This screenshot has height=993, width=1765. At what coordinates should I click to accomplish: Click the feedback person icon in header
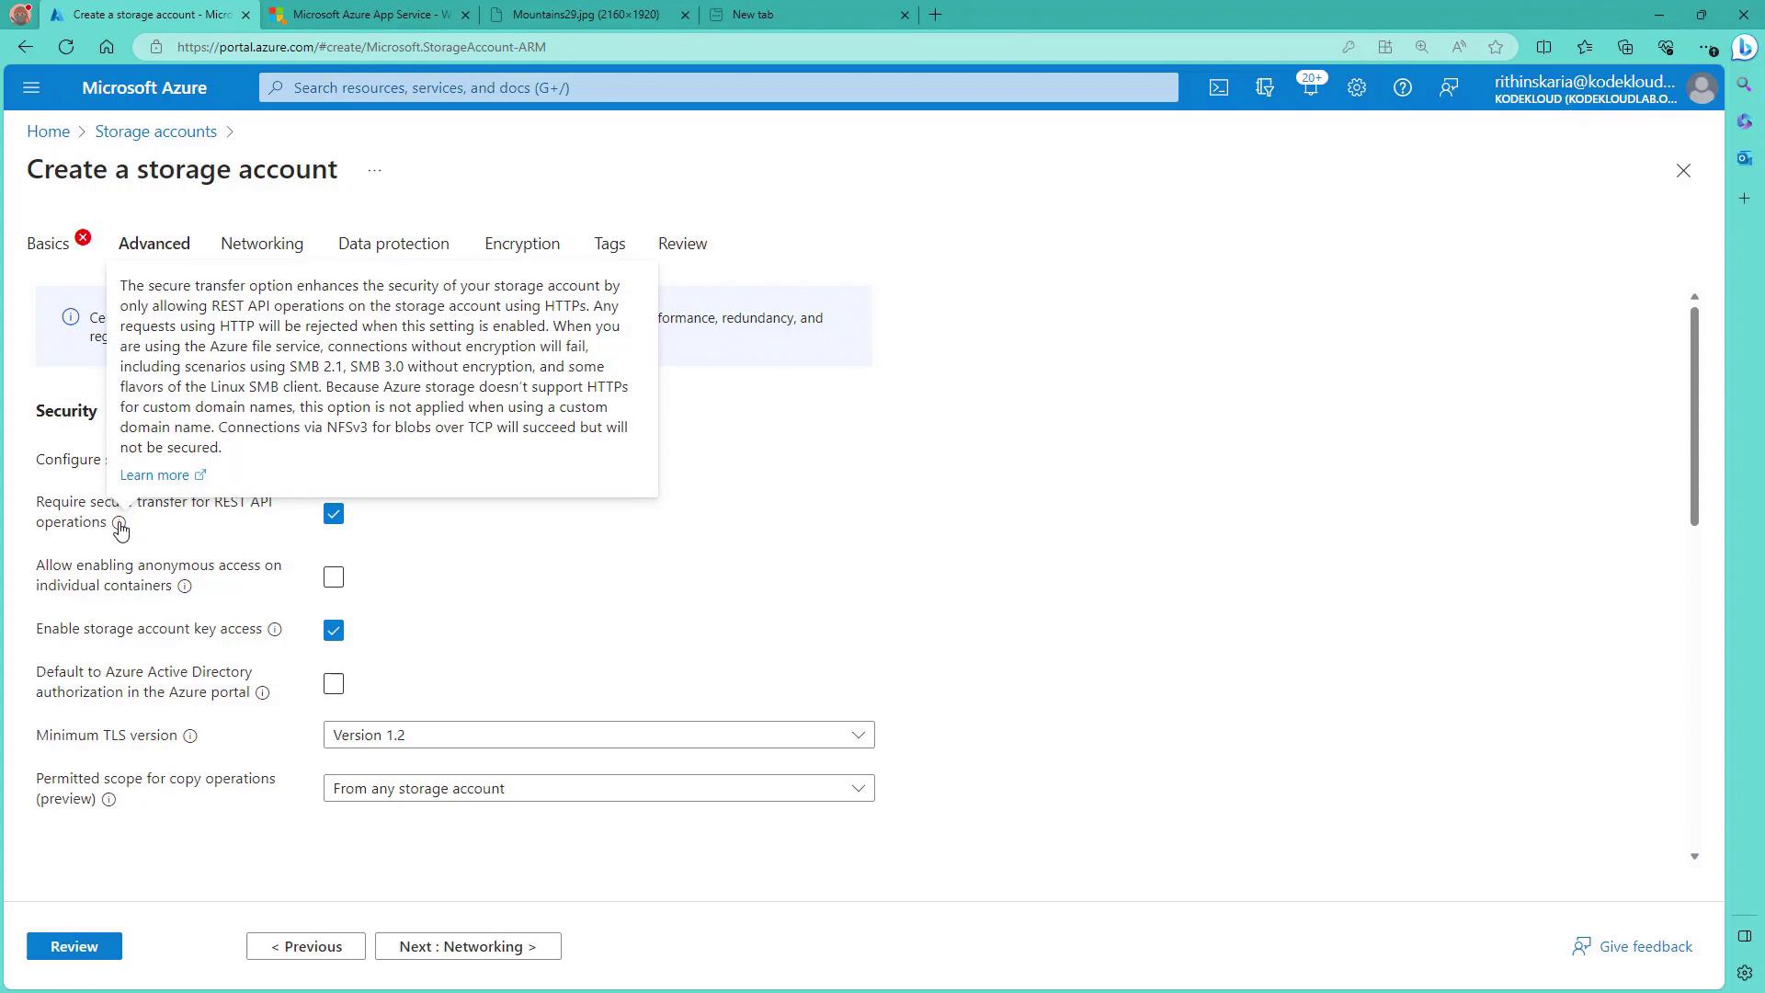click(1449, 88)
